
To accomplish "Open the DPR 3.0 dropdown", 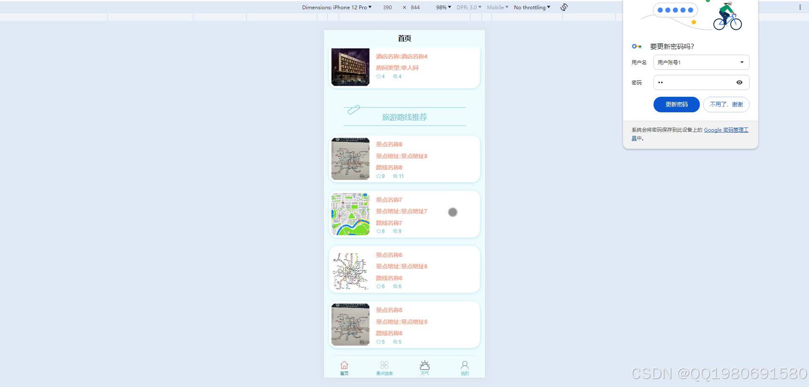I will tap(469, 7).
